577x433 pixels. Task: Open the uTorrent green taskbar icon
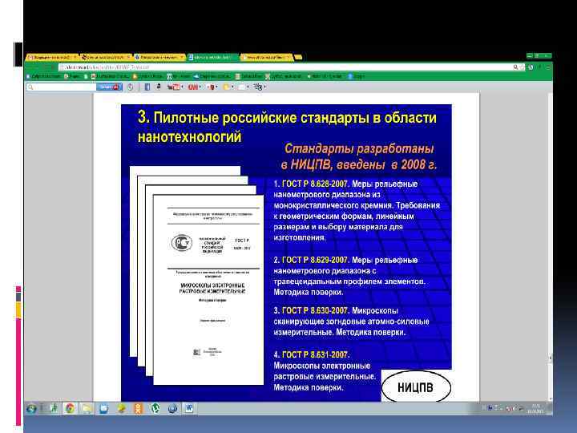(155, 408)
